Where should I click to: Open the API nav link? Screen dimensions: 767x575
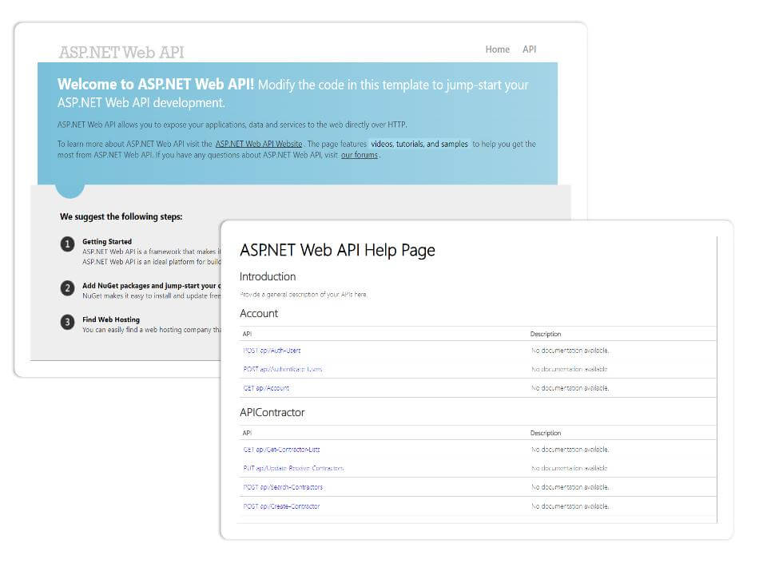click(x=529, y=50)
